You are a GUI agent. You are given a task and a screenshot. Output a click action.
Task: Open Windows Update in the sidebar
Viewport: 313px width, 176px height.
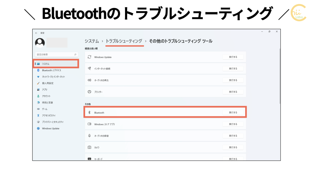[51, 129]
